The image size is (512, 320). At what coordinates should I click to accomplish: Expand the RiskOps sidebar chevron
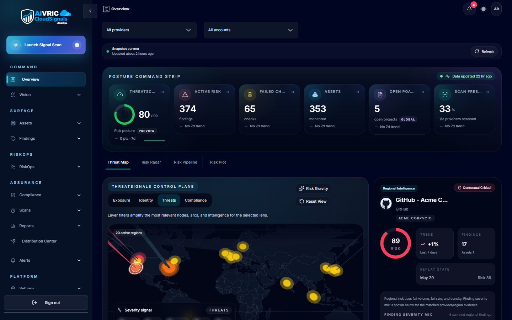tap(79, 167)
